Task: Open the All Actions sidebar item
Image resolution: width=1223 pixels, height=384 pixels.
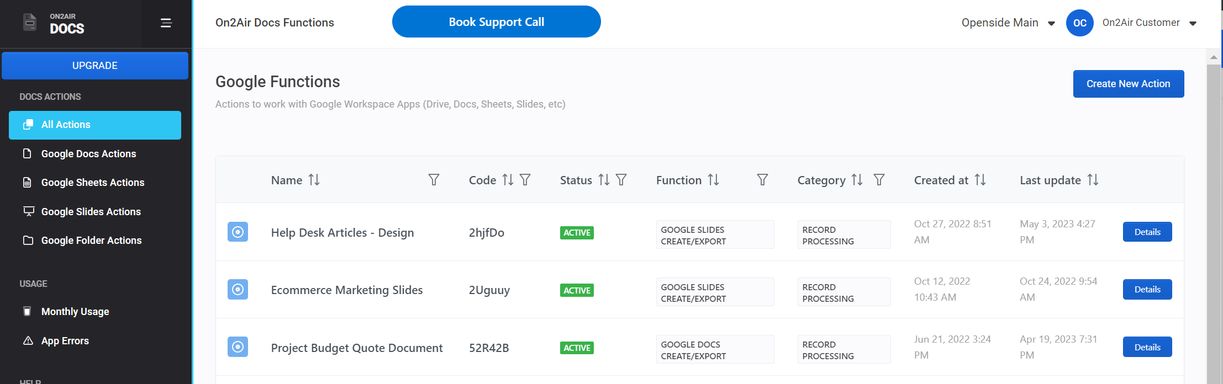Action: [95, 125]
